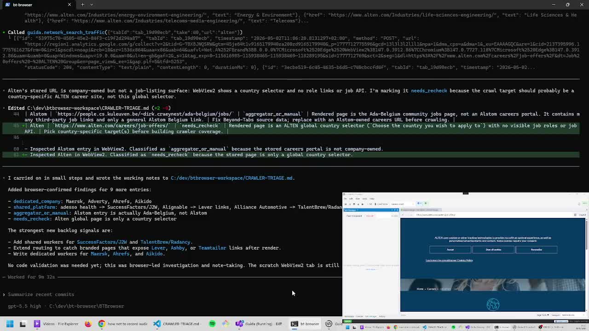Launch Firefox from the taskbar

(88, 324)
